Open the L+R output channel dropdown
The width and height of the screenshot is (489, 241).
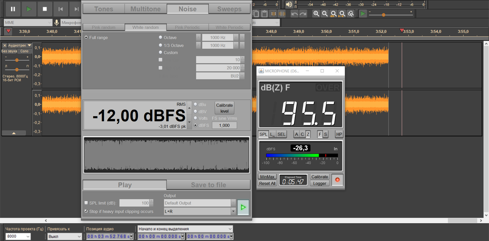tap(200, 211)
